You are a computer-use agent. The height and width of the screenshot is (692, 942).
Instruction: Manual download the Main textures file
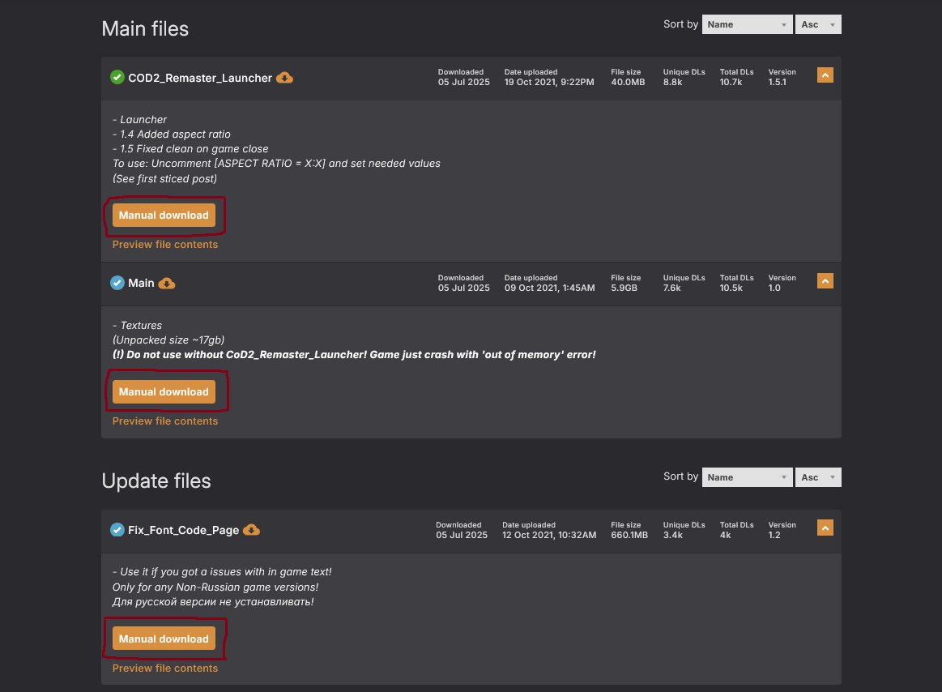[x=164, y=392]
